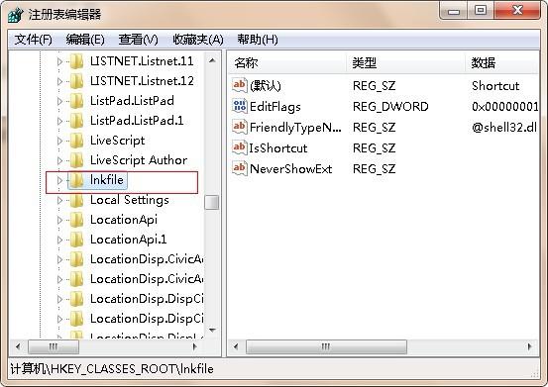Select the (默认) value name
This screenshot has width=548, height=387.
pos(266,86)
